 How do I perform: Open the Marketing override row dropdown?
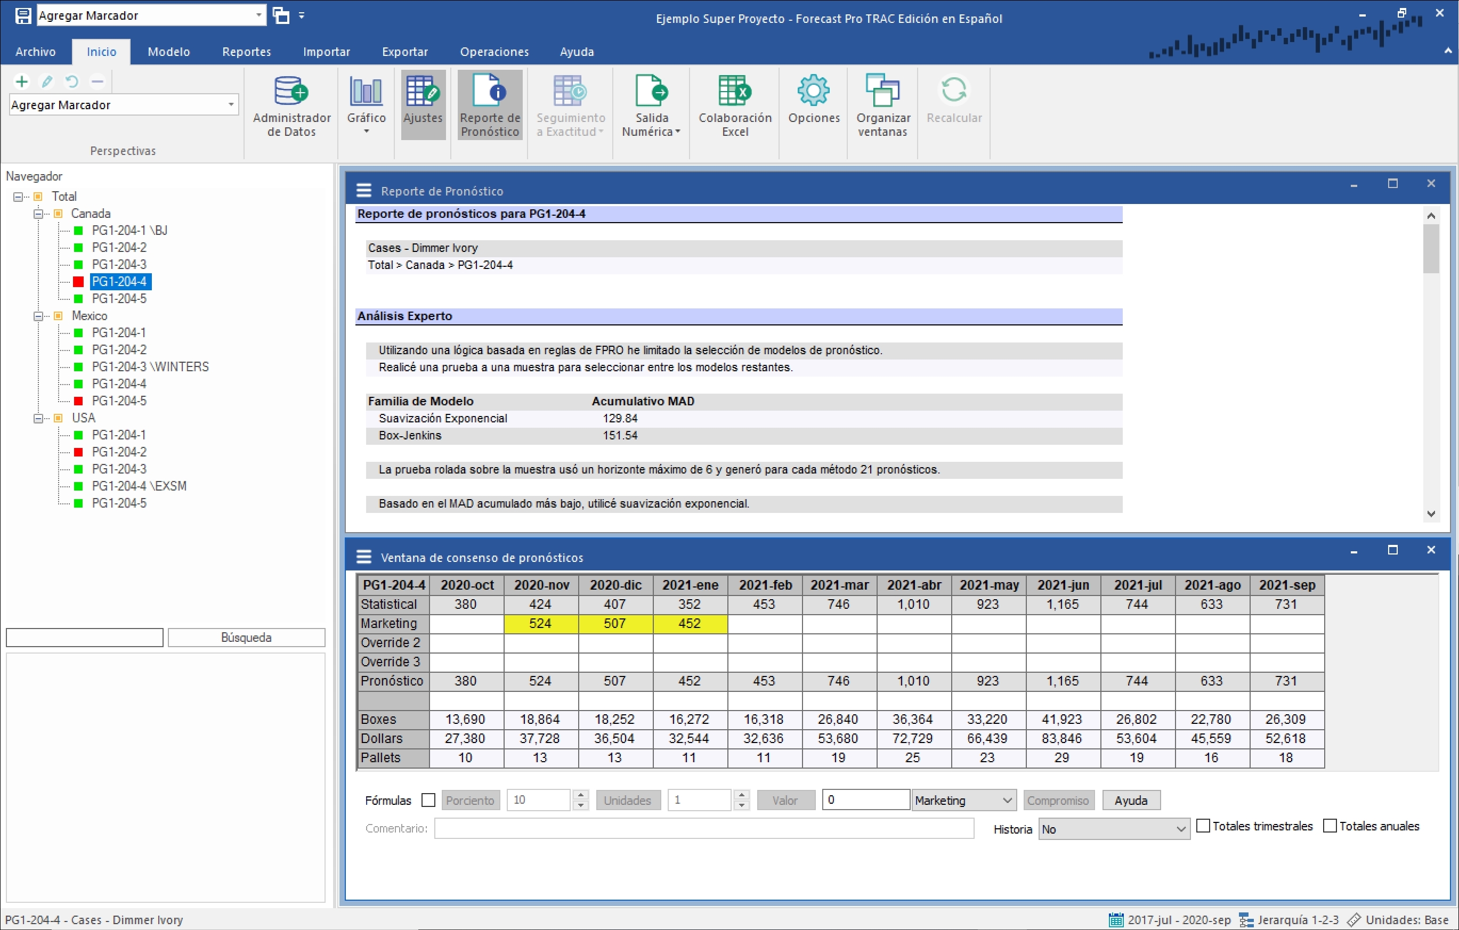pos(963,800)
